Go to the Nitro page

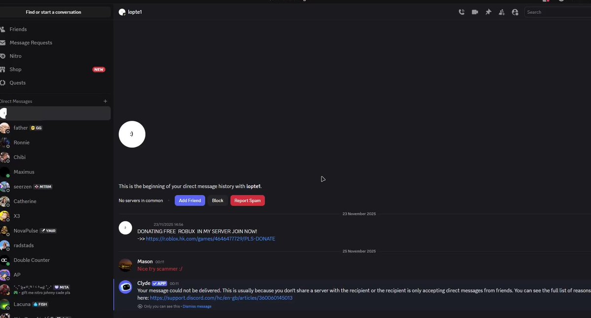pos(55,56)
